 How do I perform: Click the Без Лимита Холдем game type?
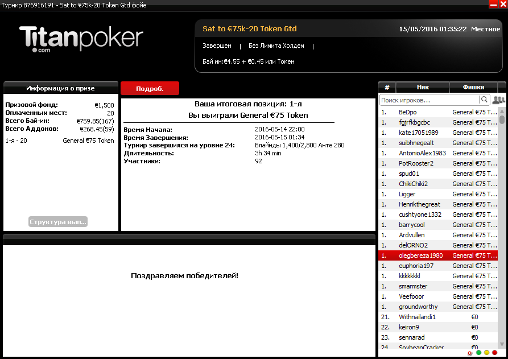276,46
